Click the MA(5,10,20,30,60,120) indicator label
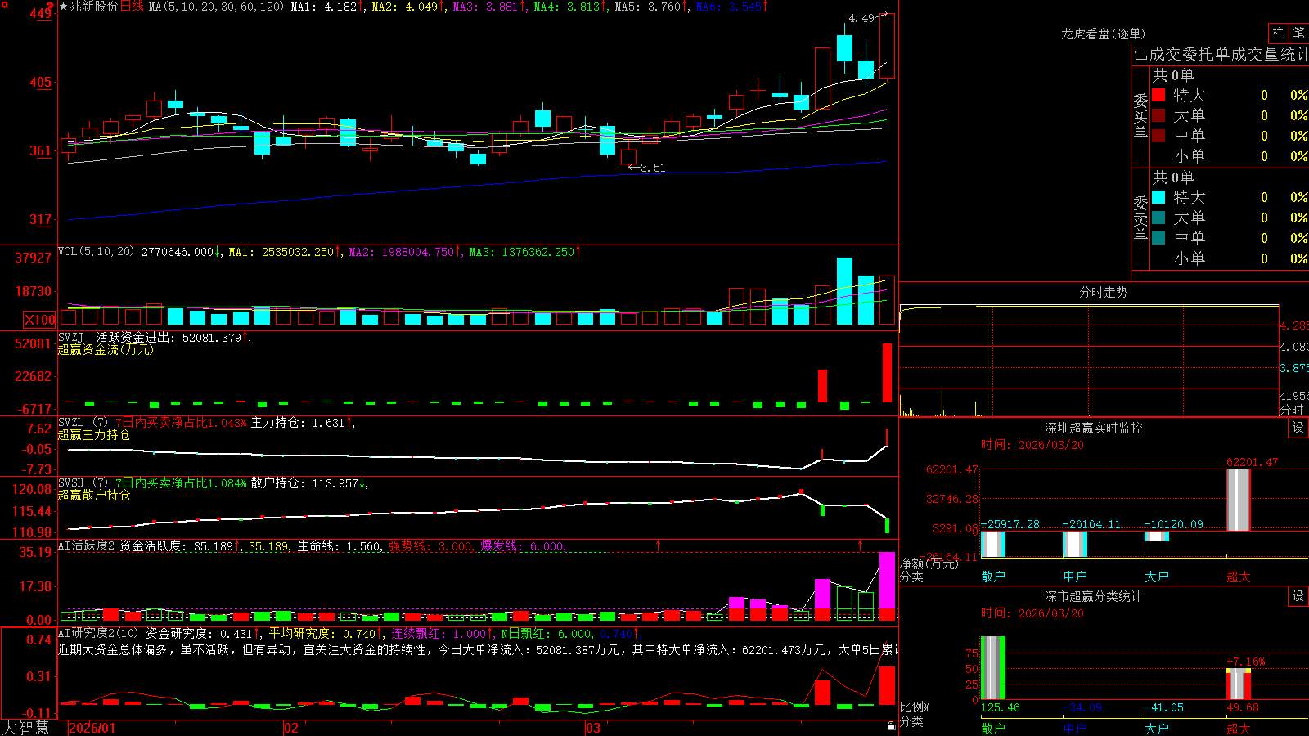 coord(216,7)
